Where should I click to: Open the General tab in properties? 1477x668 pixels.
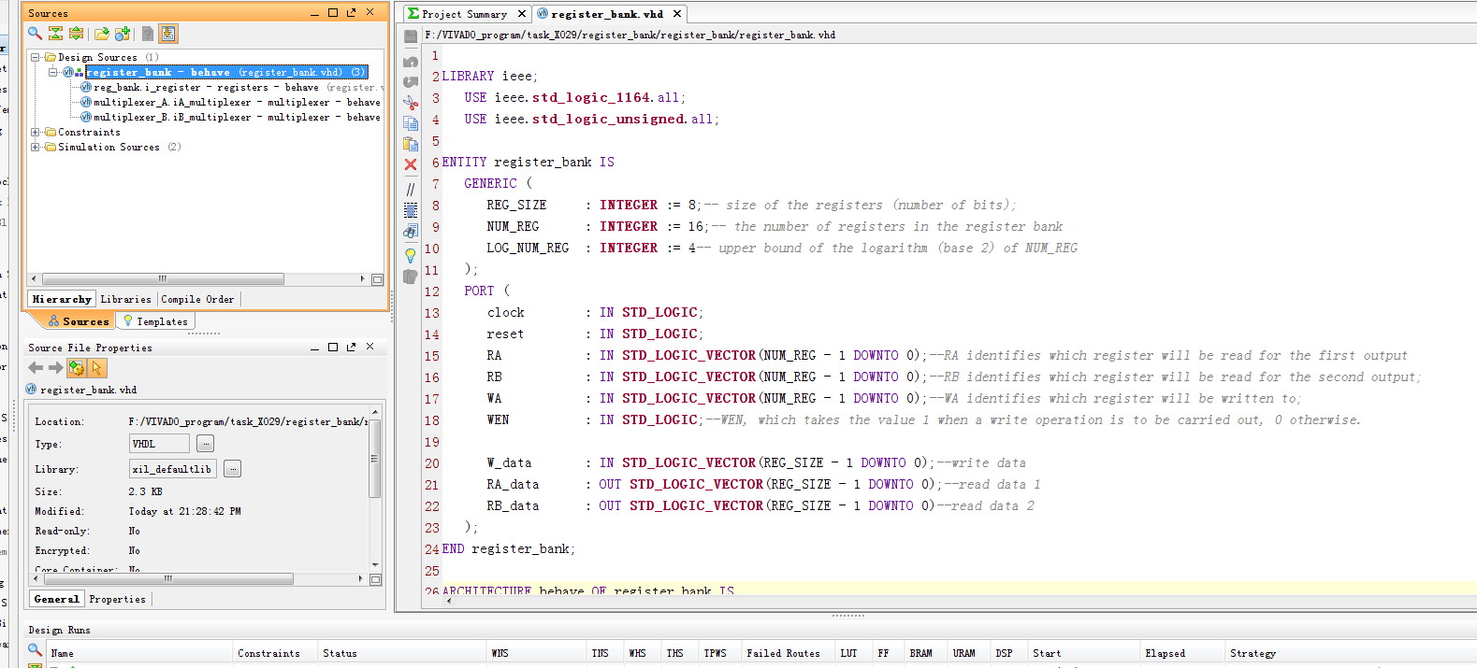56,599
